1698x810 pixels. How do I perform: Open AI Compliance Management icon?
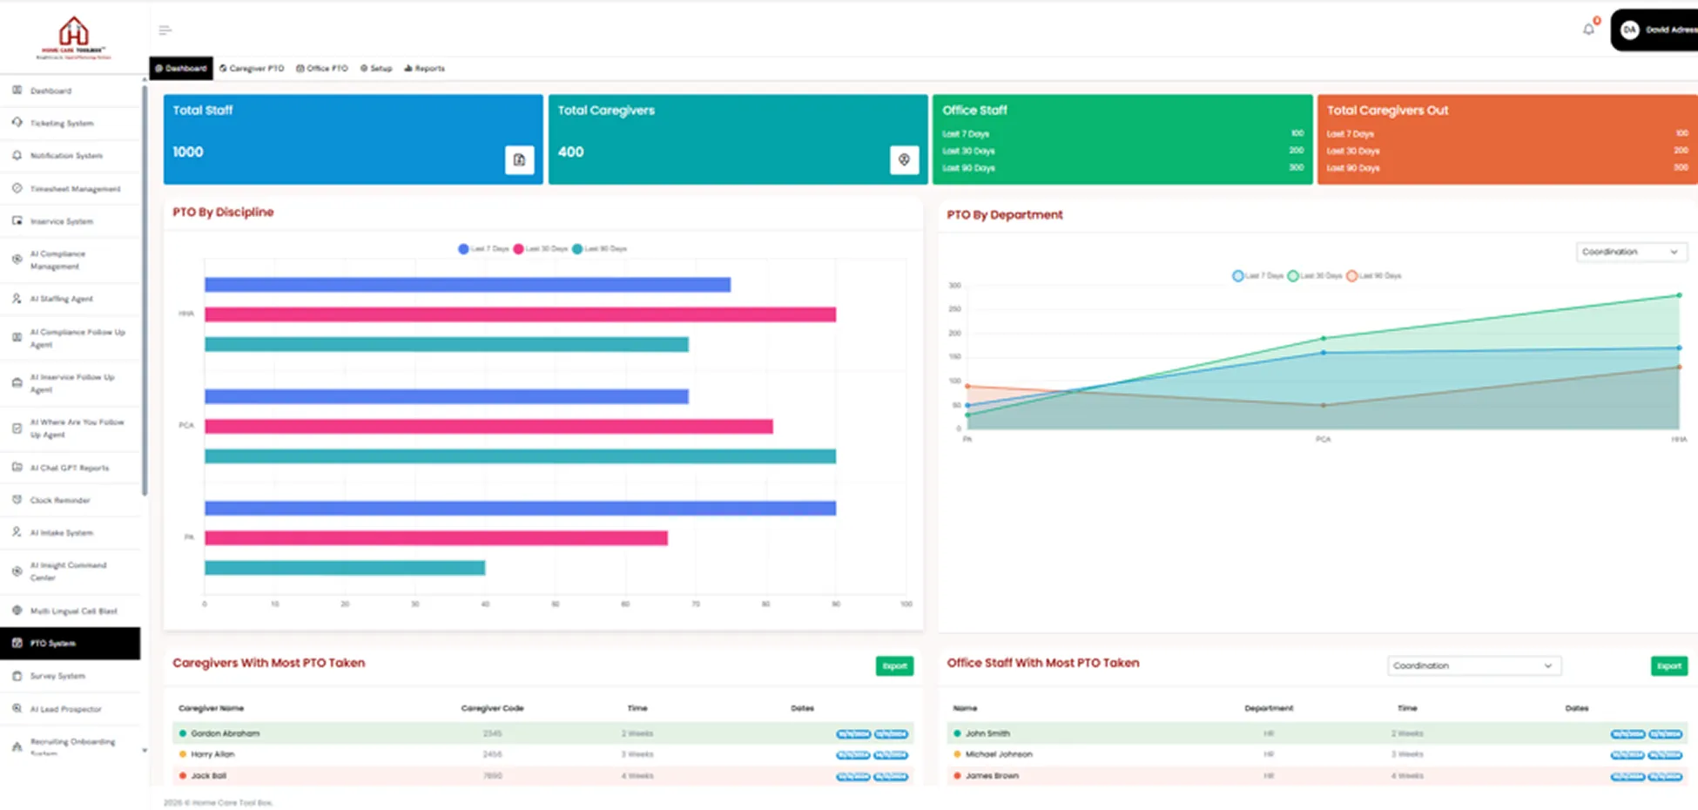(17, 260)
